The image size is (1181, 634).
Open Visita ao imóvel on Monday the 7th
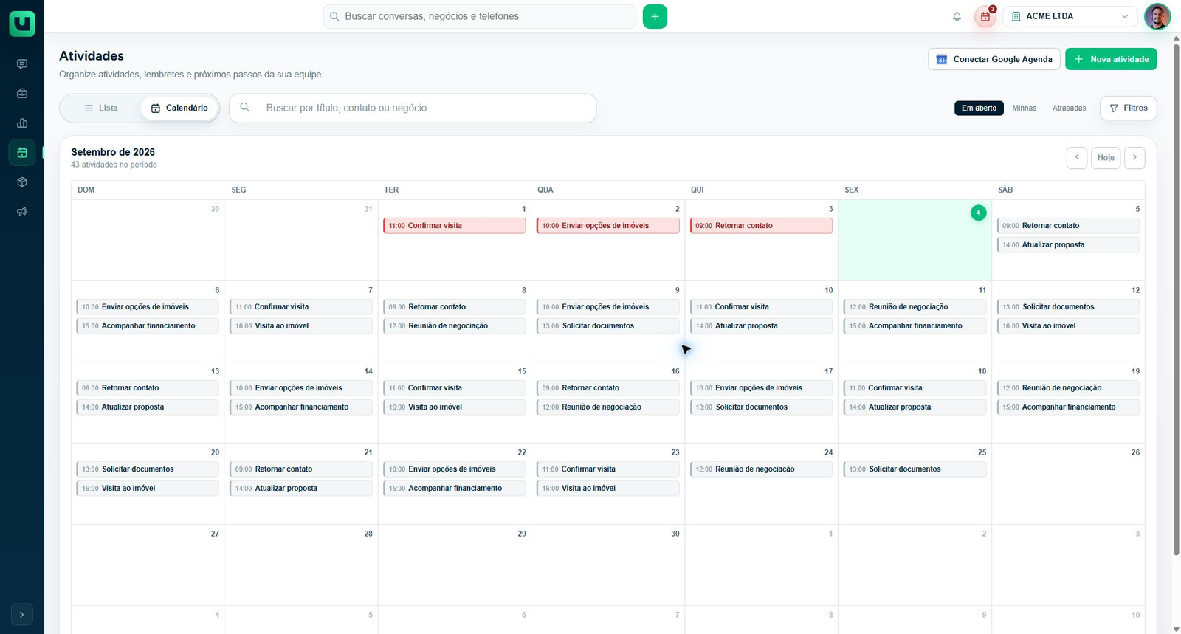[x=301, y=326]
